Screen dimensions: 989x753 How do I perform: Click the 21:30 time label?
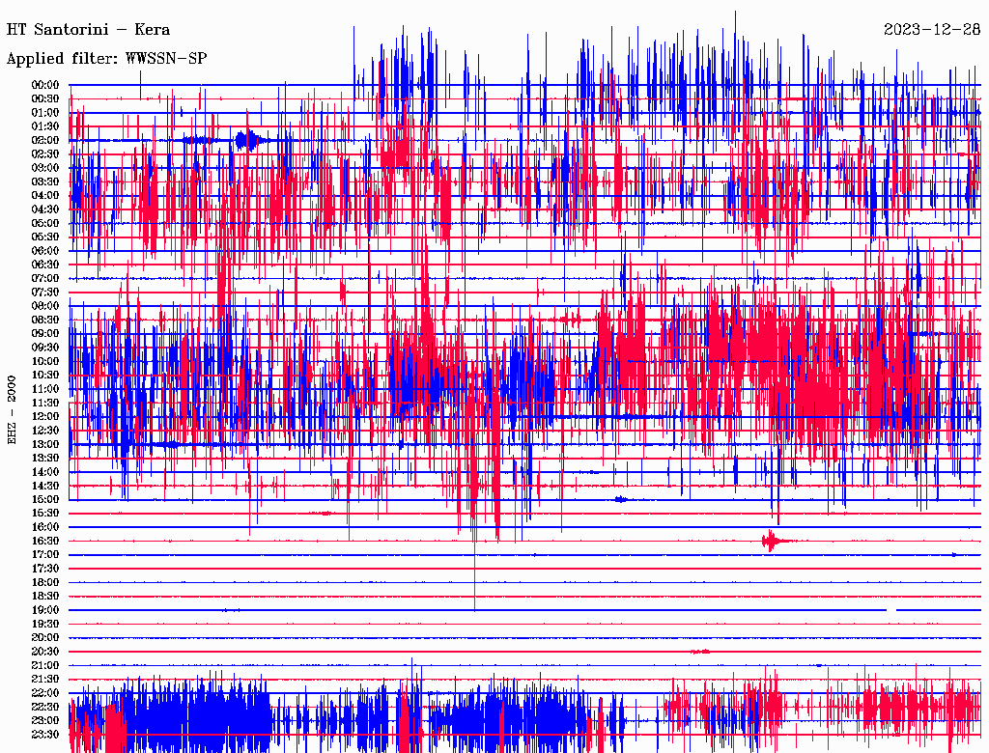[x=45, y=680]
